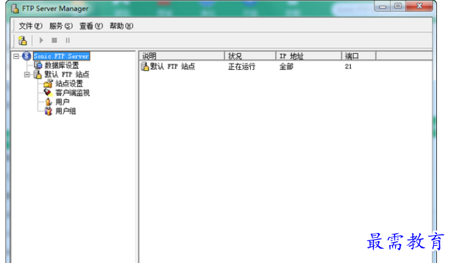This screenshot has width=450, height=263.
Task: Click the port value 21
Action: pos(348,67)
